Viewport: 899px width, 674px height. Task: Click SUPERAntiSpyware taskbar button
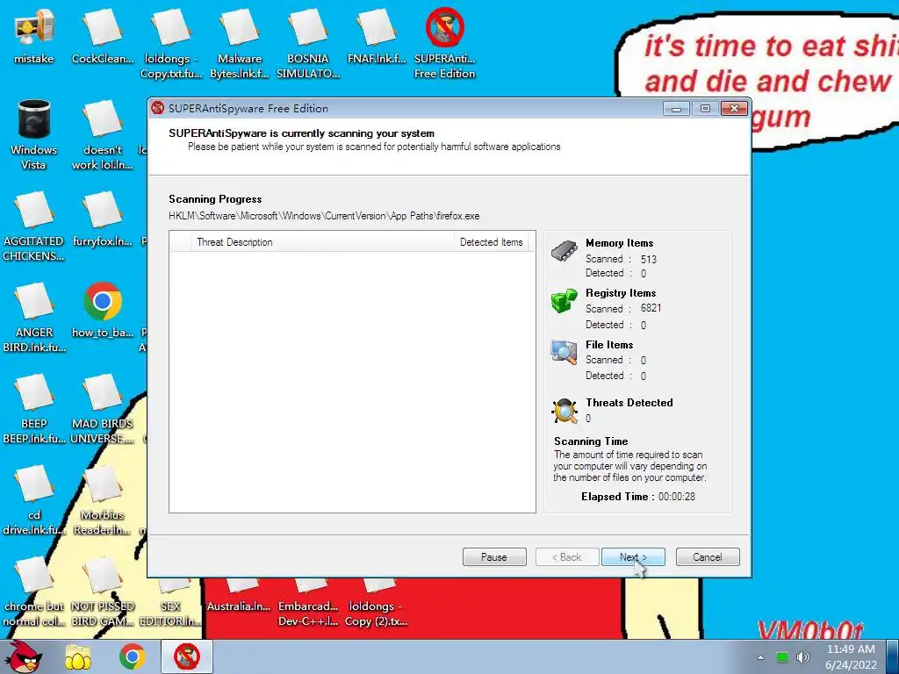click(187, 656)
